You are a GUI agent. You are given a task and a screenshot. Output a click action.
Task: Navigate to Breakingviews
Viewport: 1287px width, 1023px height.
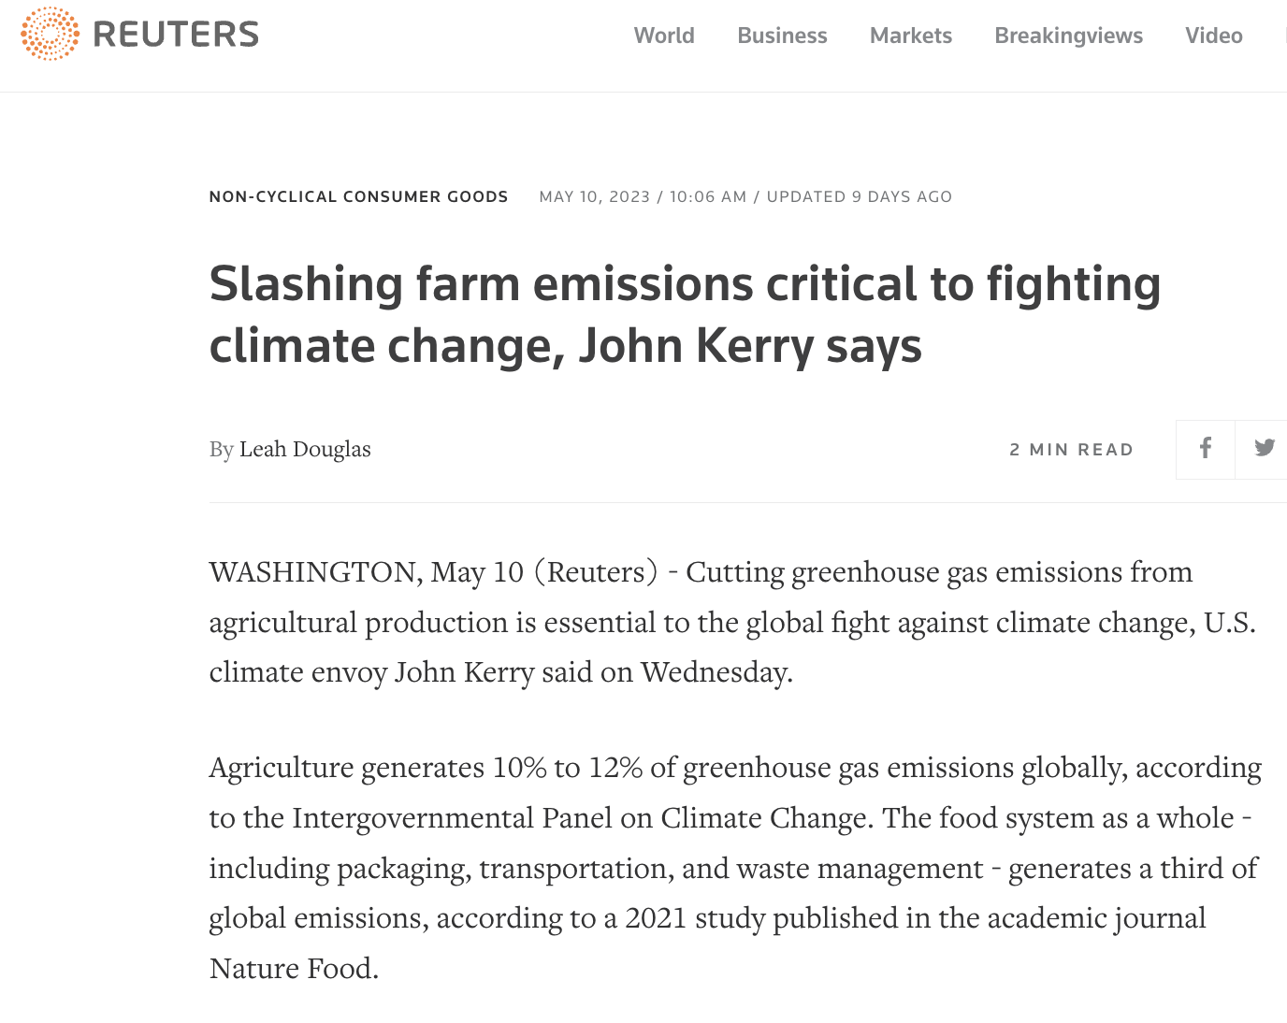tap(1068, 36)
